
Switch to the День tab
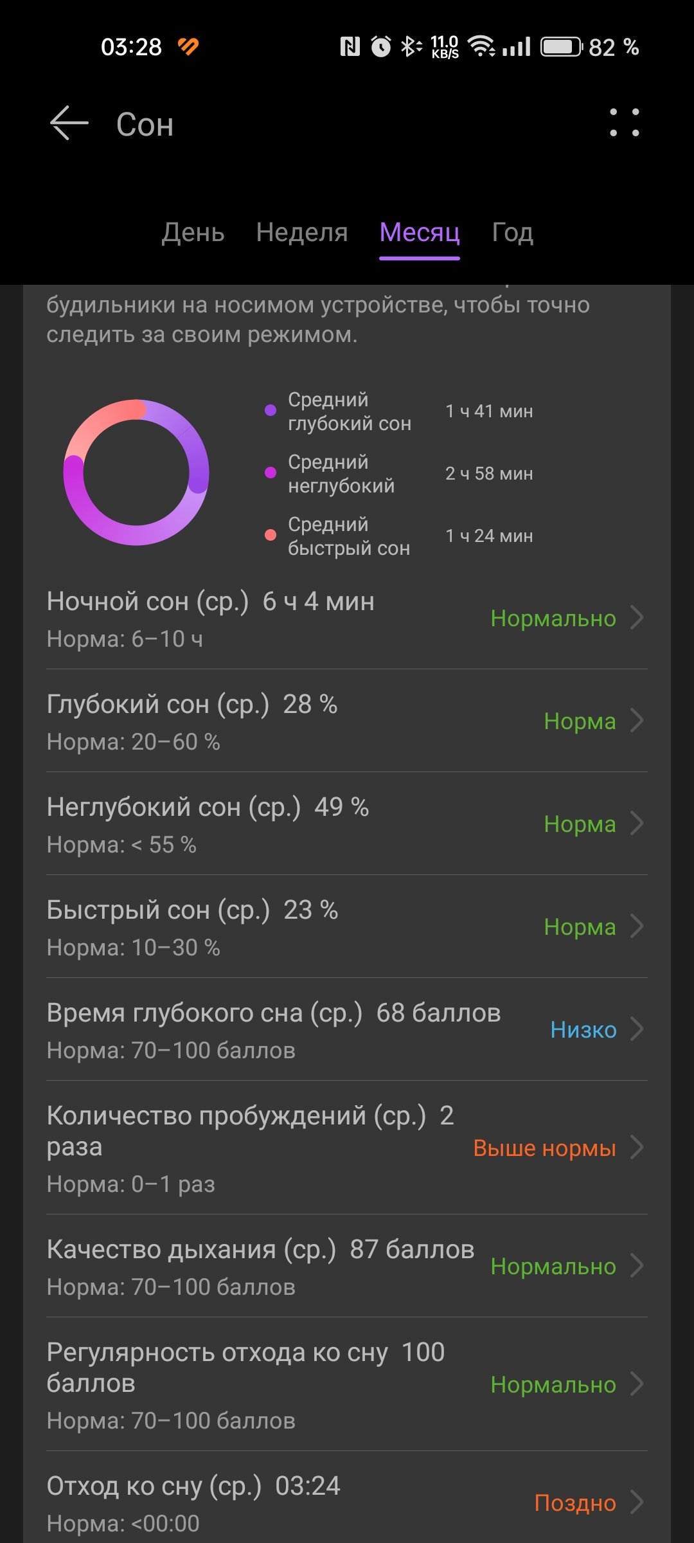(x=193, y=232)
